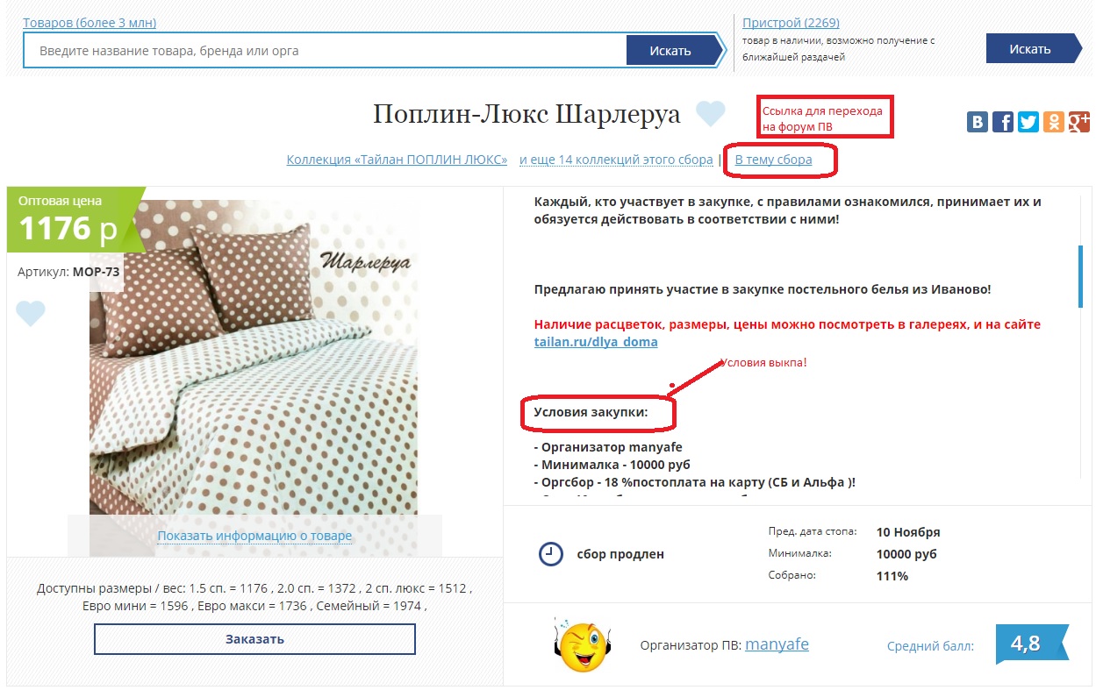
Task: Share on Google Plus icon
Action: (1079, 122)
